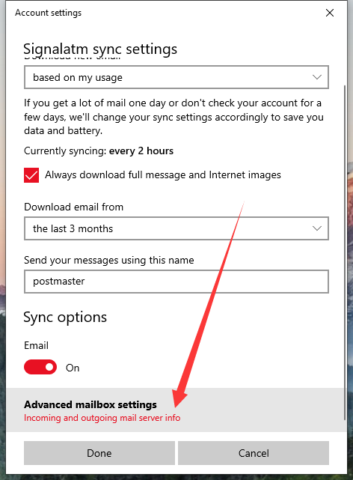353x480 pixels.
Task: Click the 'Email' label under Sync options
Action: [x=37, y=346]
